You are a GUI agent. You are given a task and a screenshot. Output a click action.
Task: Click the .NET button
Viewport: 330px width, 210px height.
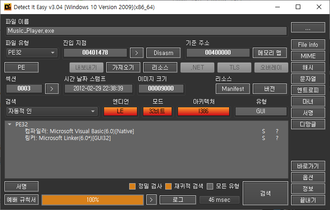pyautogui.click(x=198, y=67)
